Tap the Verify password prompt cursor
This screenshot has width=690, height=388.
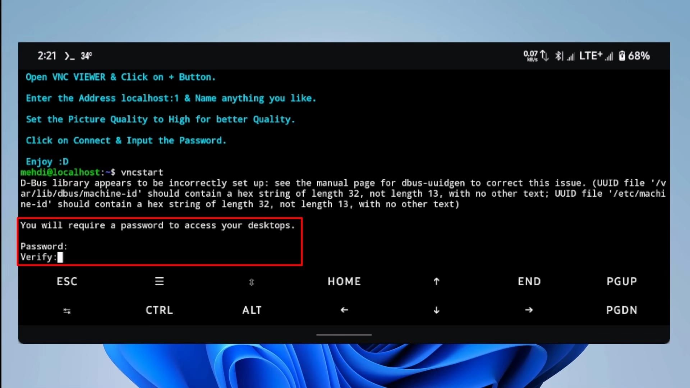pyautogui.click(x=60, y=257)
